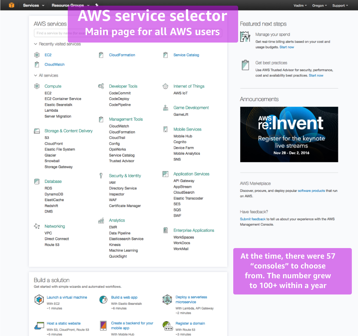
Task: Open Lambda under Compute
Action: pyautogui.click(x=51, y=110)
